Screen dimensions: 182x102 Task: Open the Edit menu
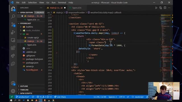coord(24,3)
